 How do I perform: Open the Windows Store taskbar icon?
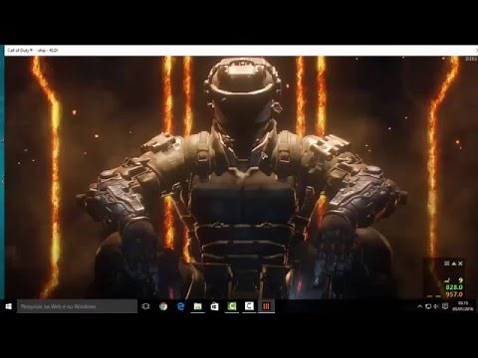215,306
